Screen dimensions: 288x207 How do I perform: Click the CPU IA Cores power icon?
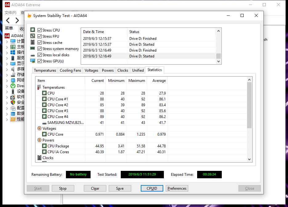pyautogui.click(x=44, y=152)
